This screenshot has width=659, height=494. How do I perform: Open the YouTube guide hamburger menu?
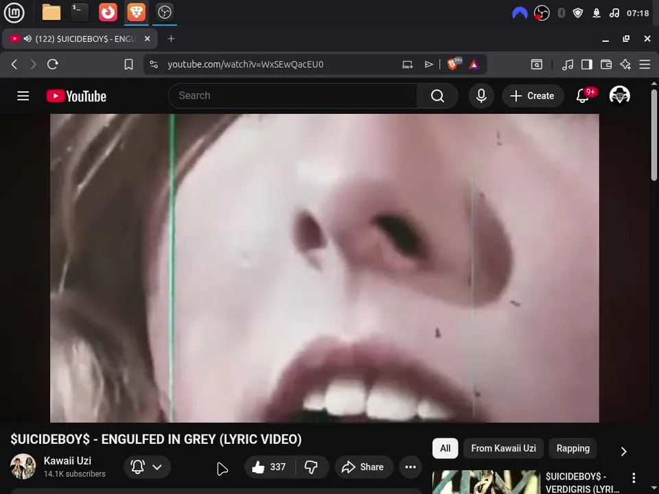pyautogui.click(x=23, y=96)
